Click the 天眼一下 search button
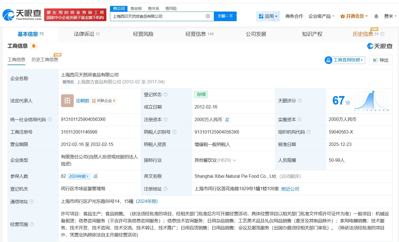This screenshot has width=399, height=242. (x=225, y=16)
